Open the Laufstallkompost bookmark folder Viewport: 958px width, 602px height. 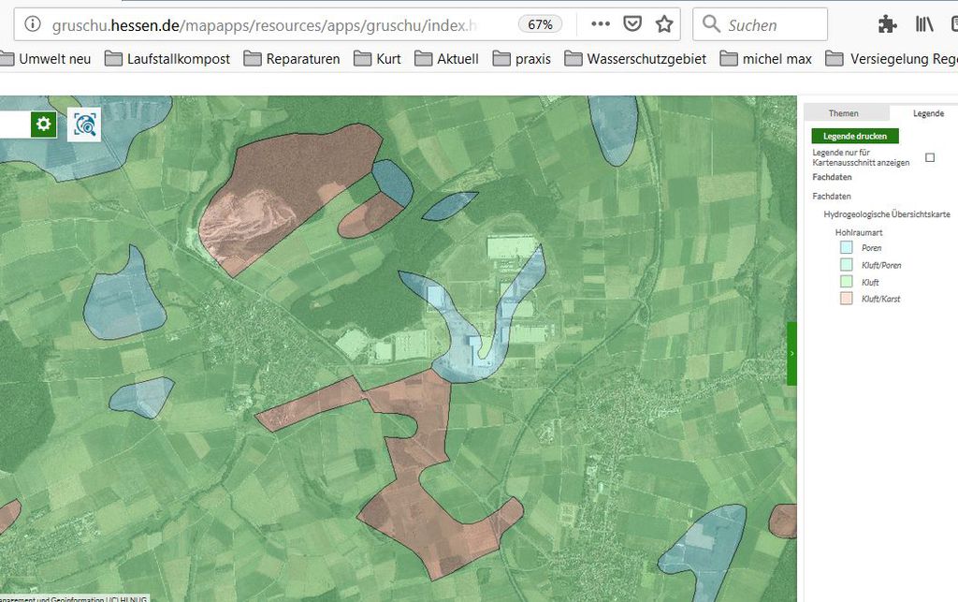pos(167,59)
